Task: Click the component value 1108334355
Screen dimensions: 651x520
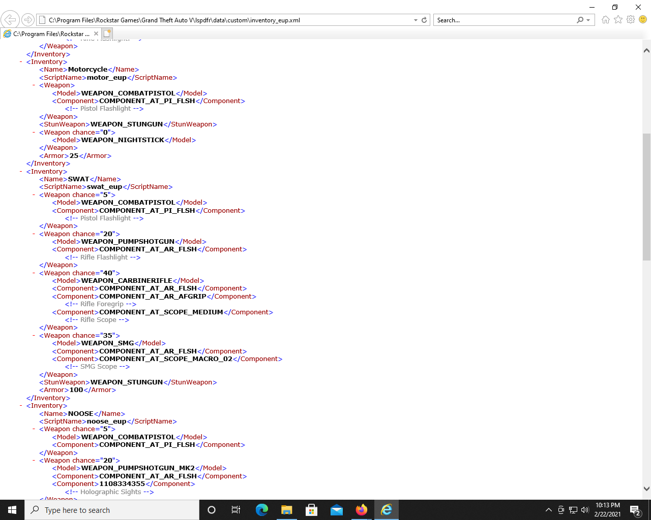Action: pyautogui.click(x=122, y=484)
